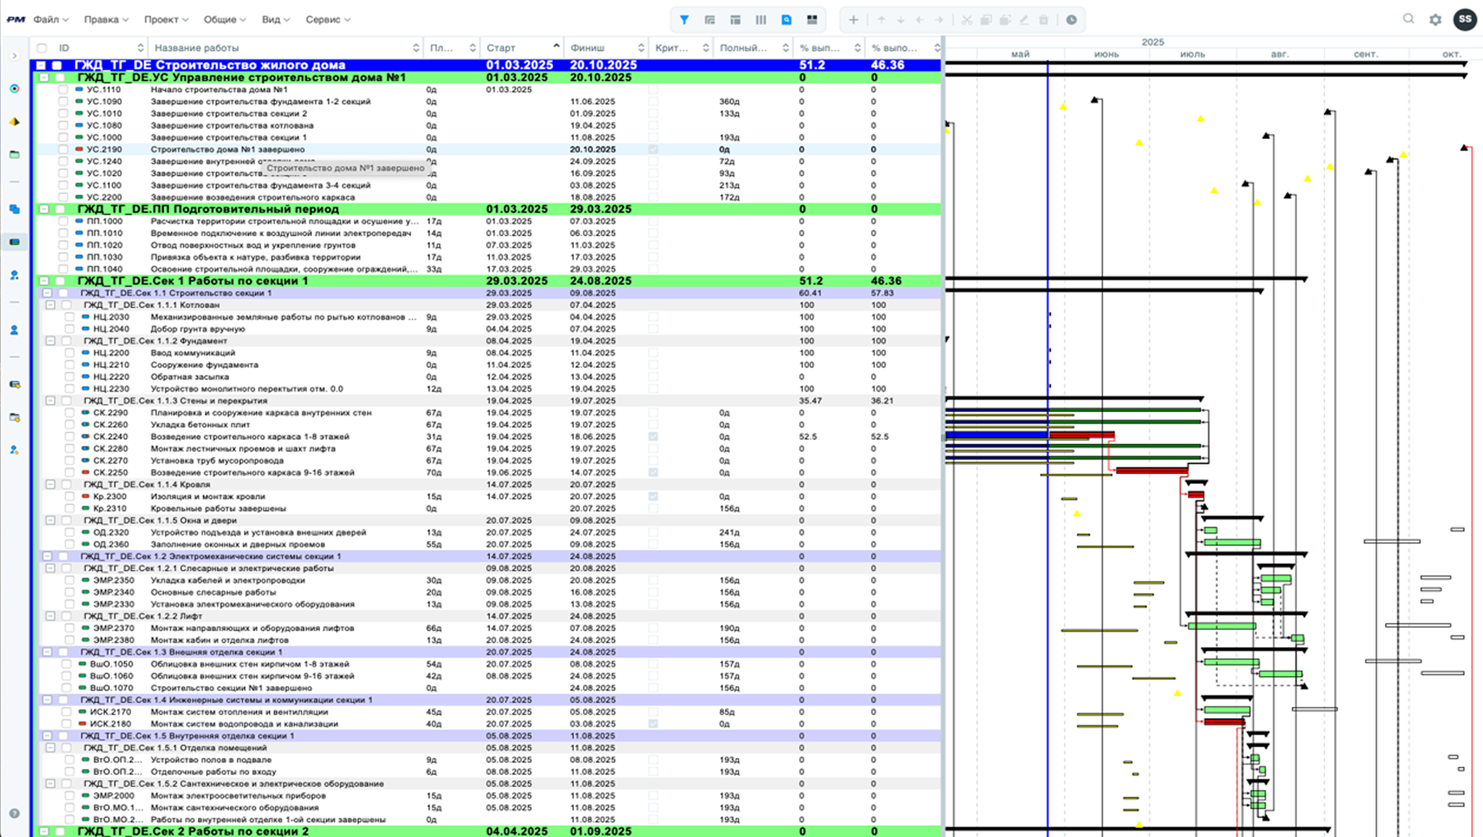
Task: Check the box for activity УС.1110
Action: [x=63, y=90]
